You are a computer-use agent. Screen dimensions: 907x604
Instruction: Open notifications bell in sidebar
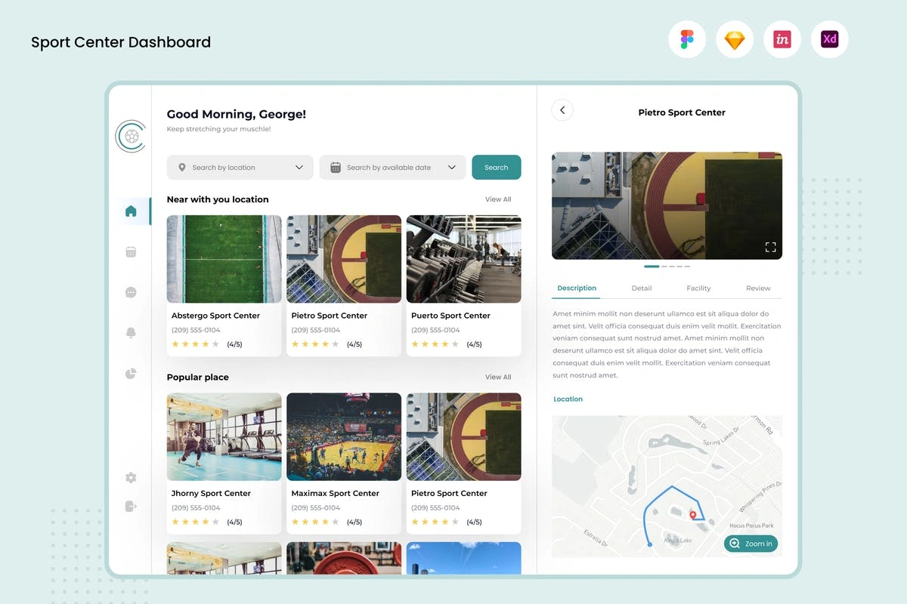tap(131, 333)
